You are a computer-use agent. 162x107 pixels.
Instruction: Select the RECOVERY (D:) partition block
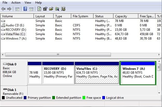58,73
